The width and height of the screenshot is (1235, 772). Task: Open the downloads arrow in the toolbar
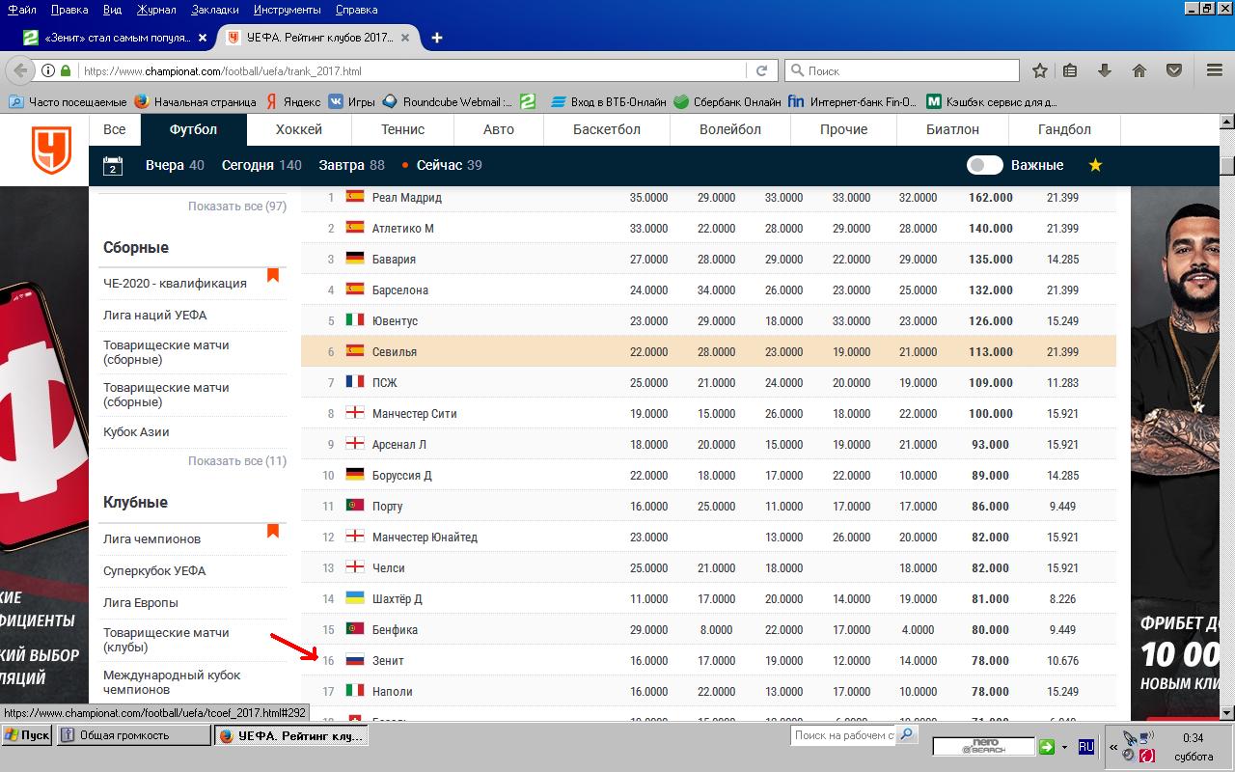(x=1105, y=70)
